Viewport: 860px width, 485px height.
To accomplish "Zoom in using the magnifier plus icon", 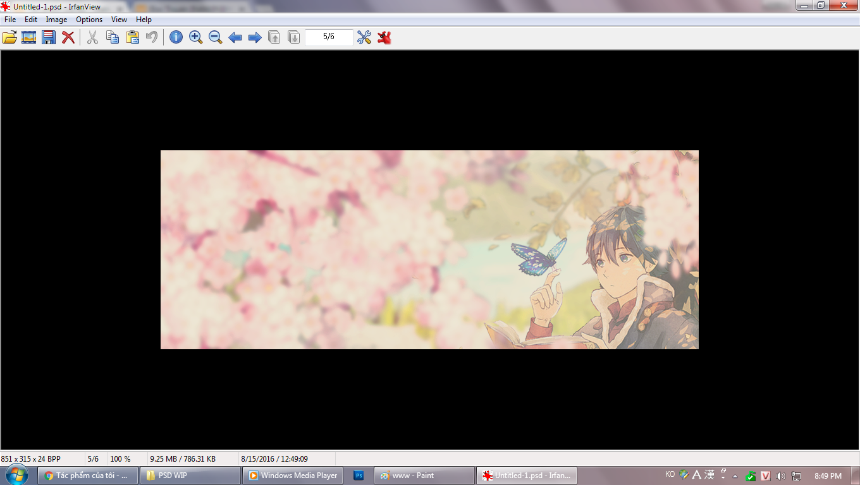I will click(x=196, y=37).
